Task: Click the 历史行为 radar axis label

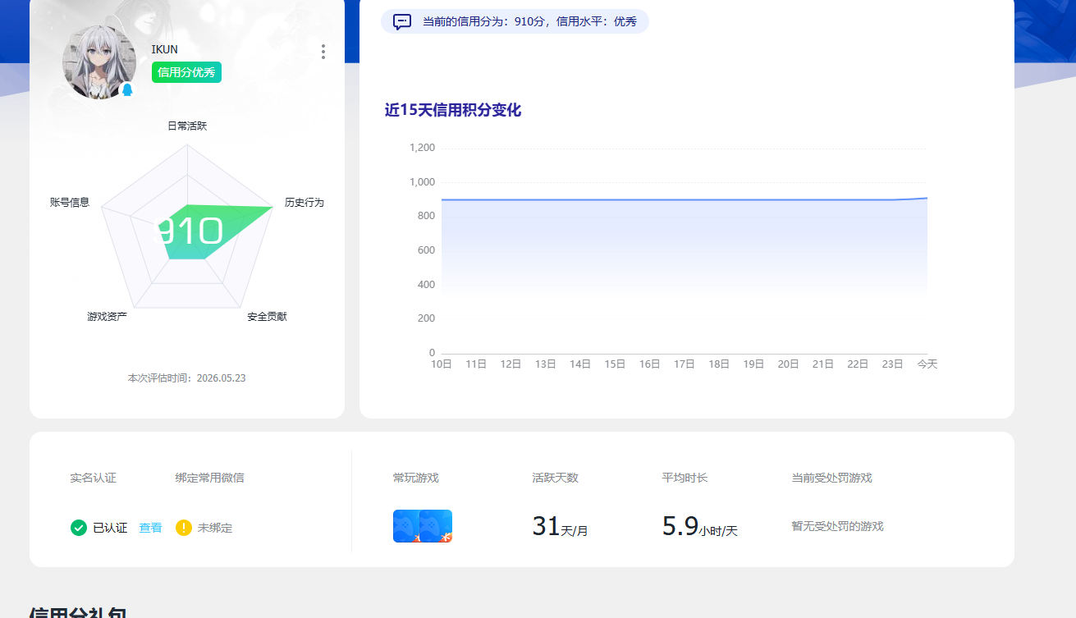Action: pos(304,203)
